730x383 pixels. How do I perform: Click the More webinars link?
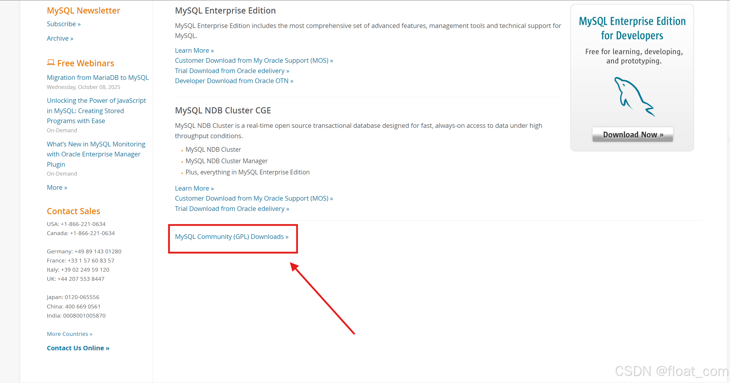coord(57,187)
